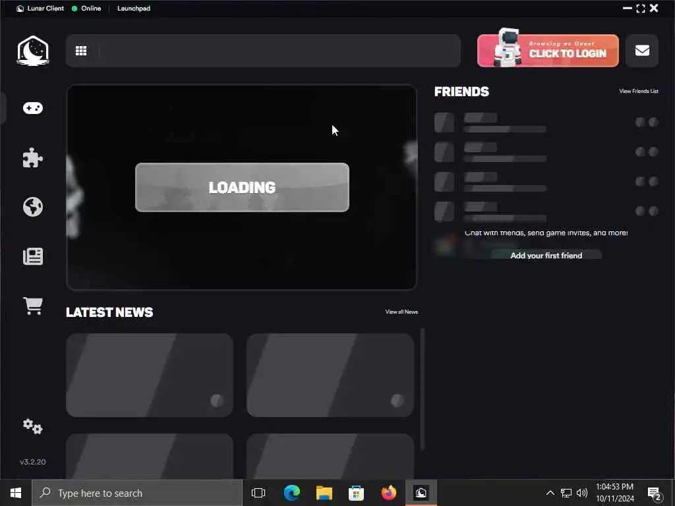Open the Windows Start menu
Image resolution: width=675 pixels, height=506 pixels.
pos(16,493)
